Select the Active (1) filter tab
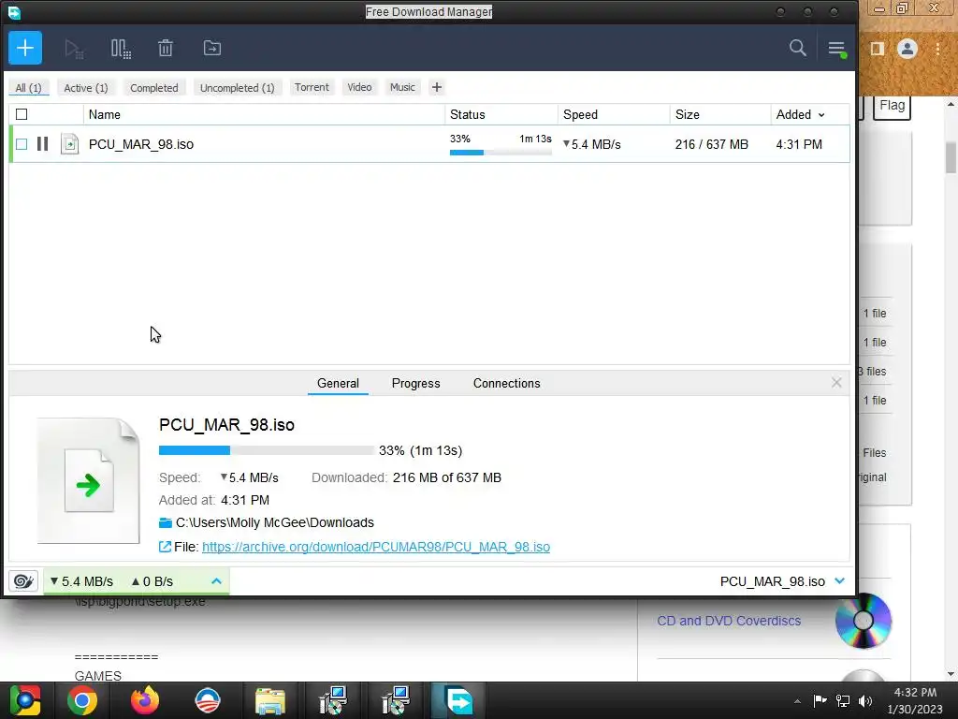The height and width of the screenshot is (719, 958). [86, 87]
